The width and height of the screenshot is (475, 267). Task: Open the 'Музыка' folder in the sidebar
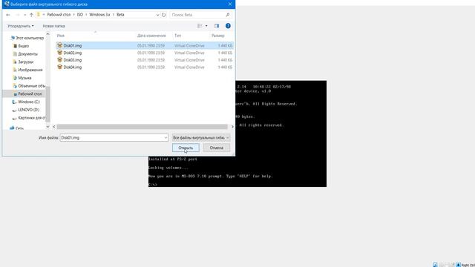(x=24, y=78)
